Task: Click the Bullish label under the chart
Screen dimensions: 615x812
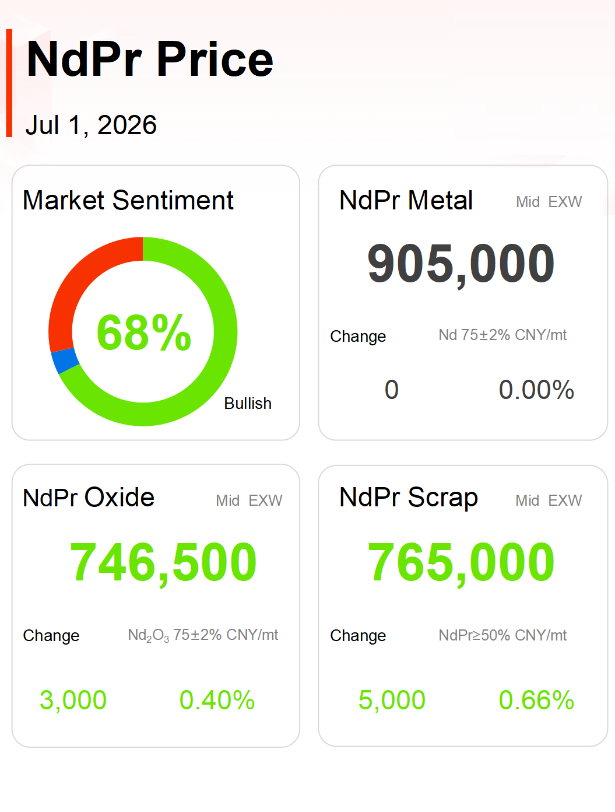Action: [248, 403]
